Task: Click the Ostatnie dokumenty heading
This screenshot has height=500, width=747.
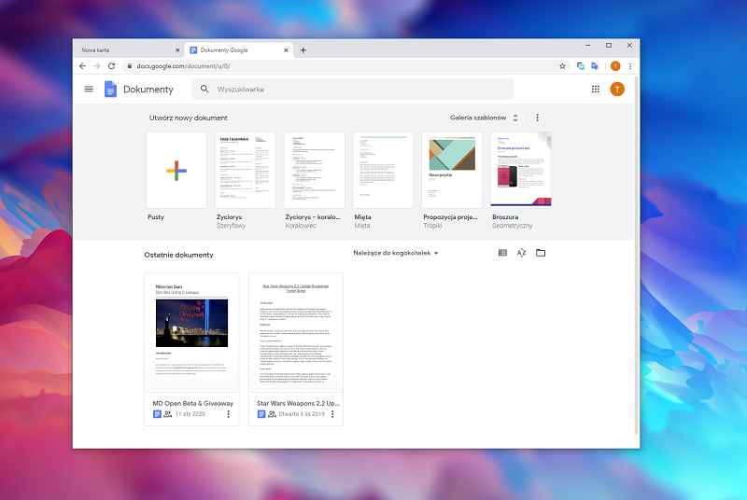Action: [178, 255]
